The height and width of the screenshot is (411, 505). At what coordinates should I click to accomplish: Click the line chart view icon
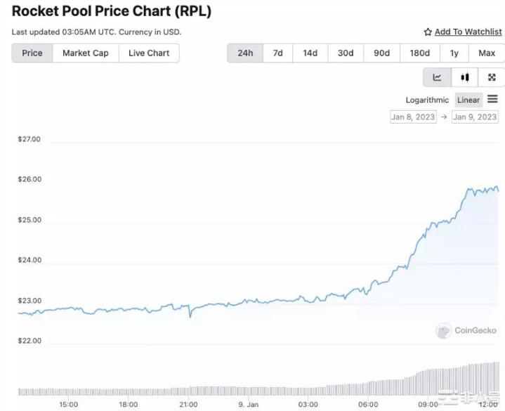[x=437, y=77]
